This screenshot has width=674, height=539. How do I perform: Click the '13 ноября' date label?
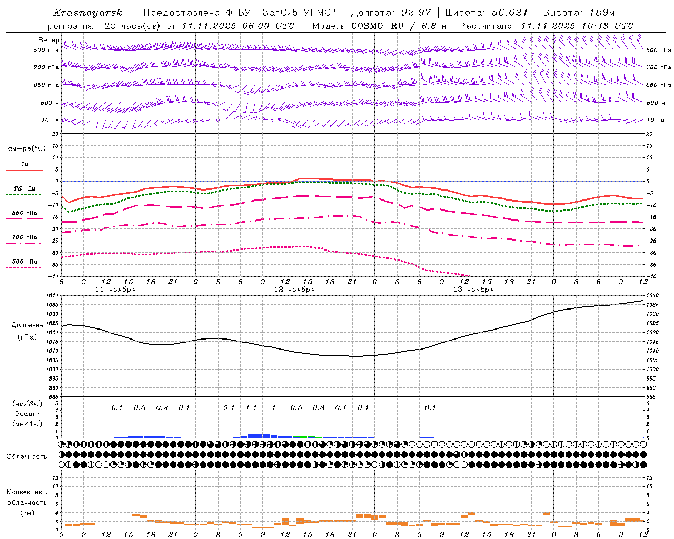coord(473,290)
